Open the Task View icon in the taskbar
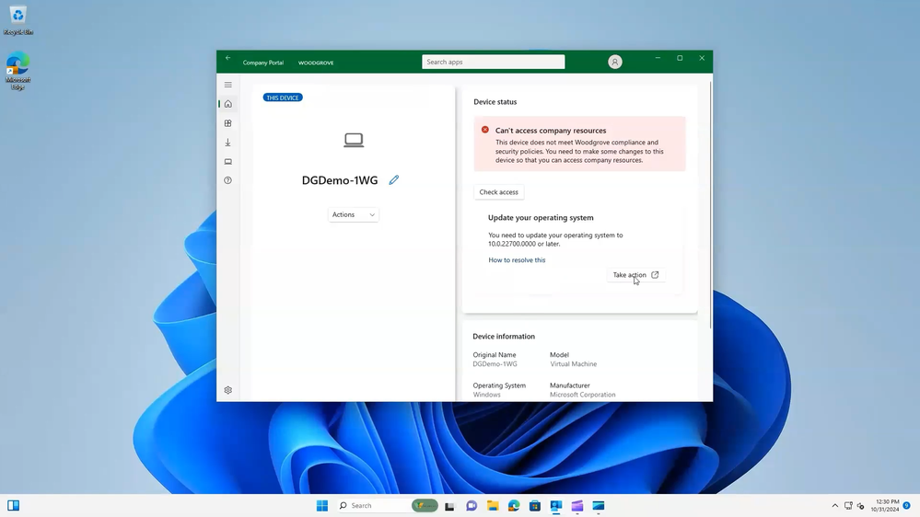920x517 pixels. 449,506
